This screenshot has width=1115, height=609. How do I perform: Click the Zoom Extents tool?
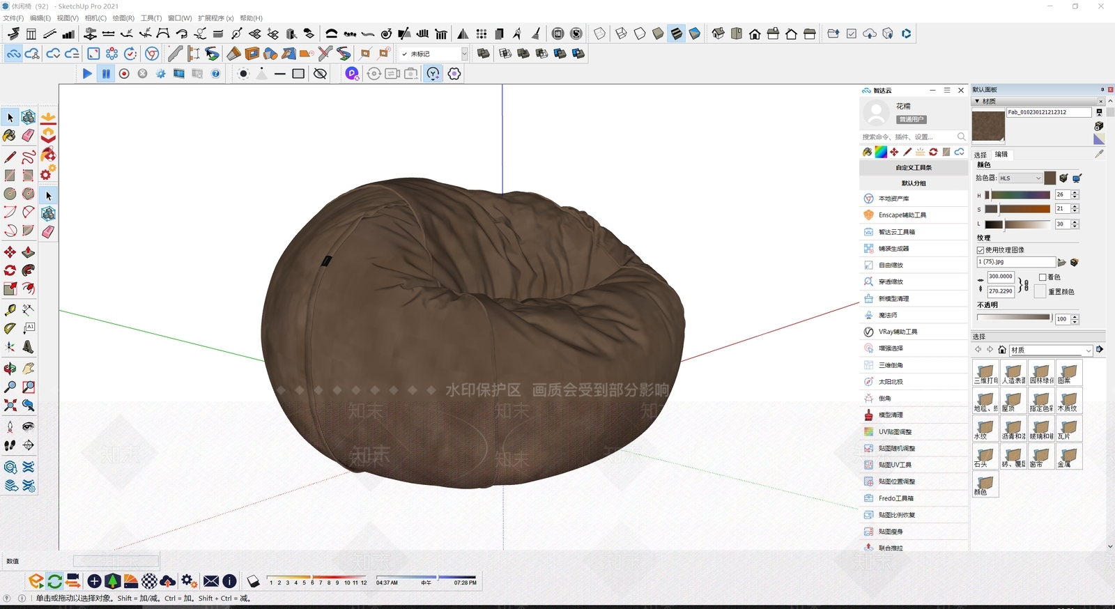10,405
